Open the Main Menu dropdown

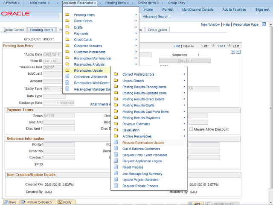point(40,3)
